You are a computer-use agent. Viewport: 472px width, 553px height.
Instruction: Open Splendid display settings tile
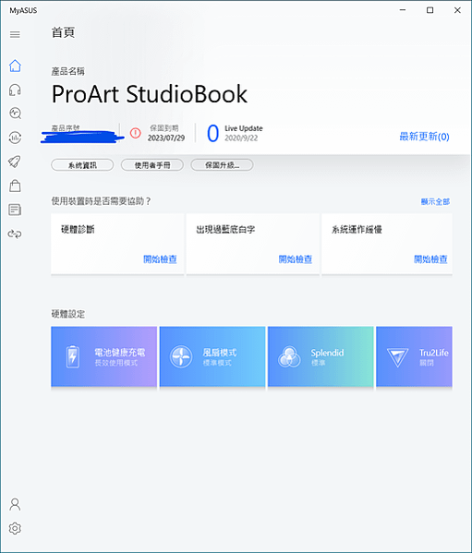click(321, 356)
